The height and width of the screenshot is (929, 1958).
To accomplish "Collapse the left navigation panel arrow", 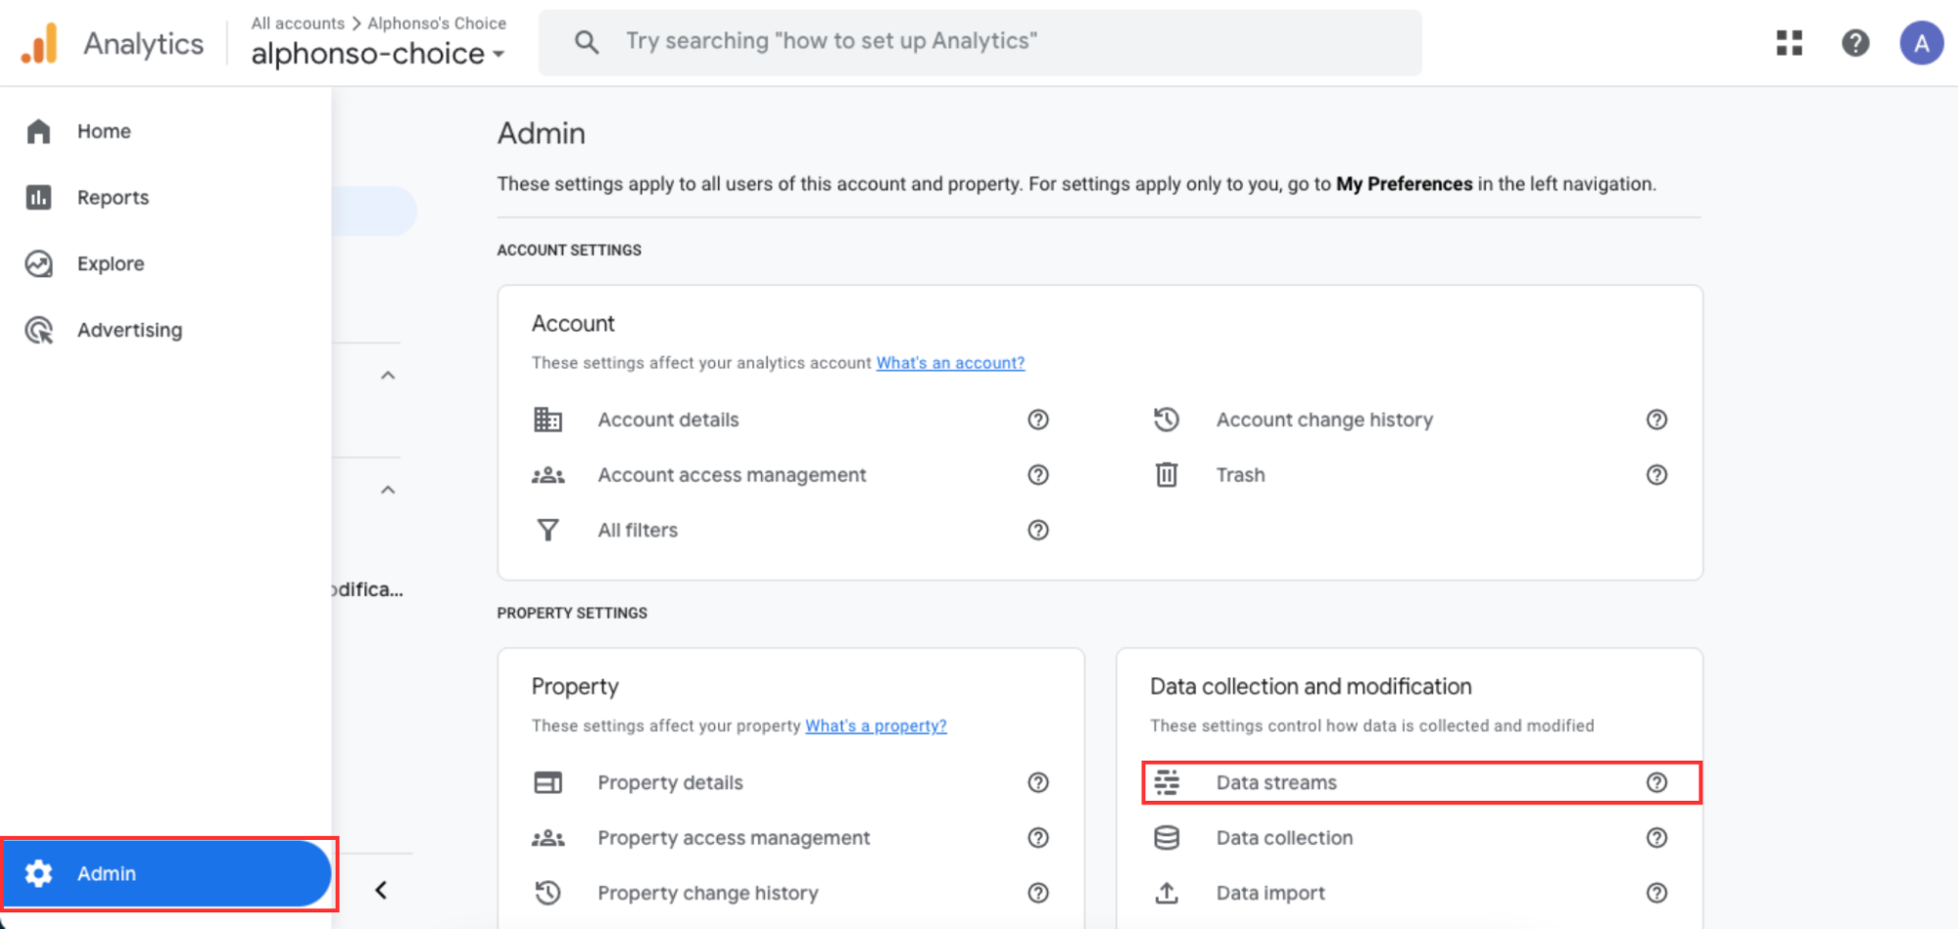I will [381, 890].
